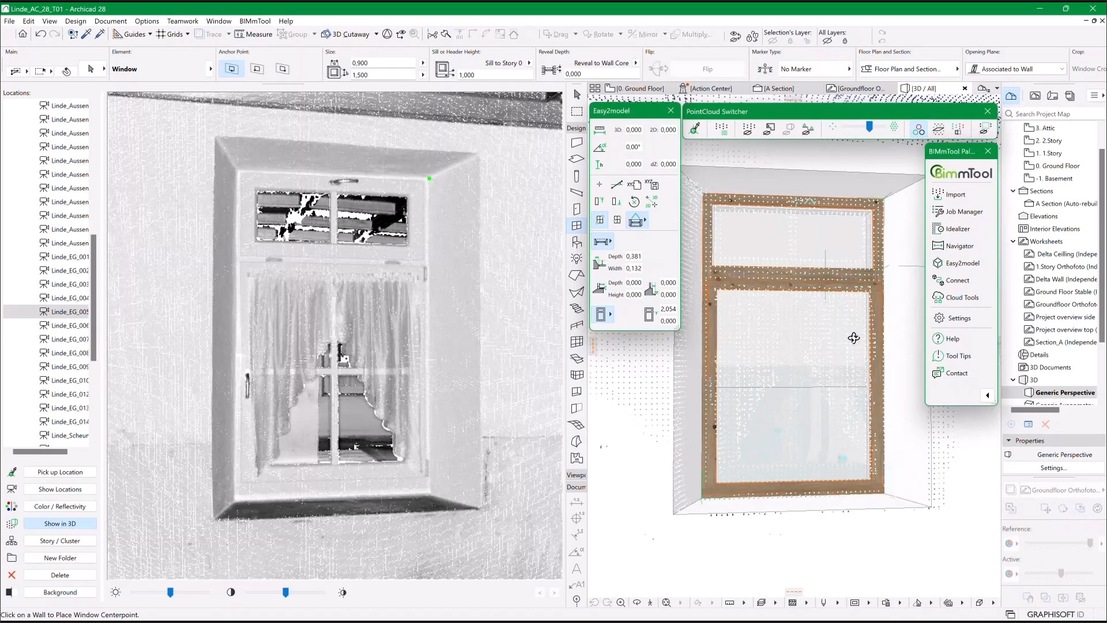Select the second anchor point option
This screenshot has width=1107, height=623.
point(257,69)
